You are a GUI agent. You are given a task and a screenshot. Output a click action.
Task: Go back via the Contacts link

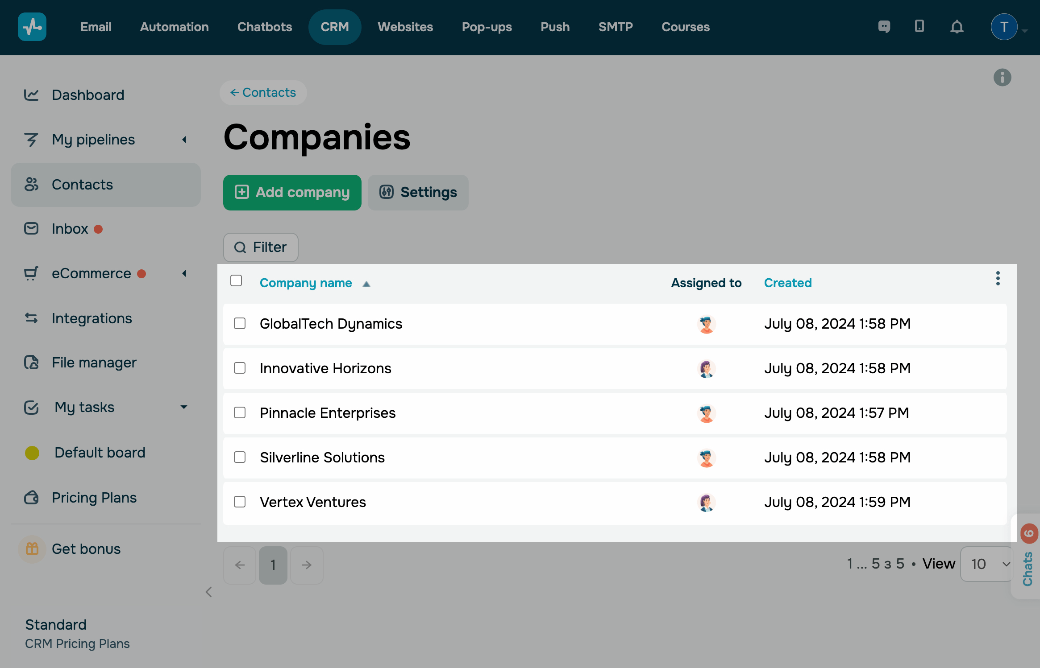[x=263, y=93]
